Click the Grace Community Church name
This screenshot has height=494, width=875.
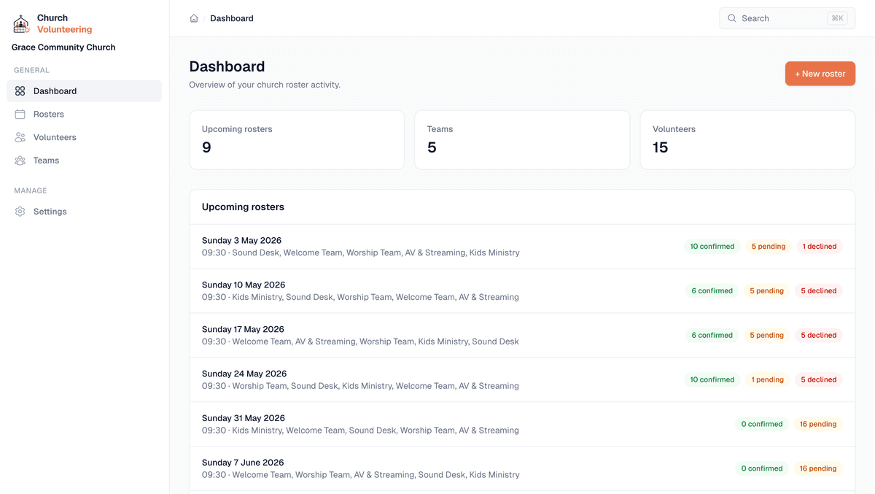63,47
